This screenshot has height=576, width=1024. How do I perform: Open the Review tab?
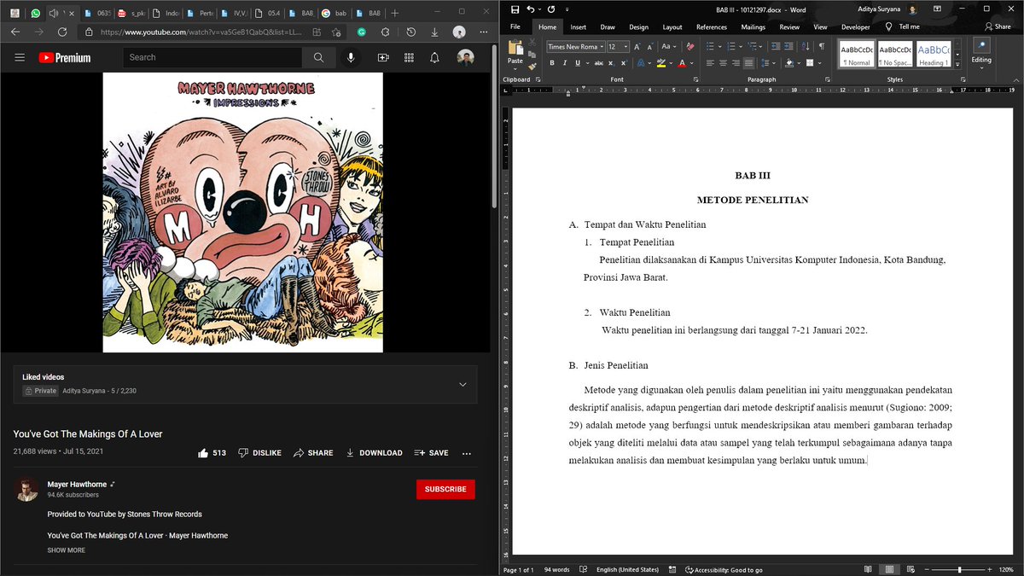tap(789, 26)
